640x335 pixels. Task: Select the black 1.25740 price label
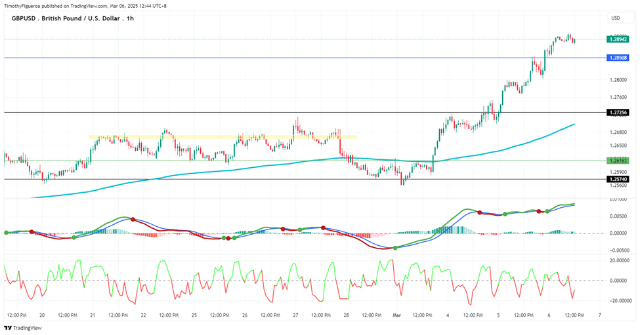click(x=618, y=180)
